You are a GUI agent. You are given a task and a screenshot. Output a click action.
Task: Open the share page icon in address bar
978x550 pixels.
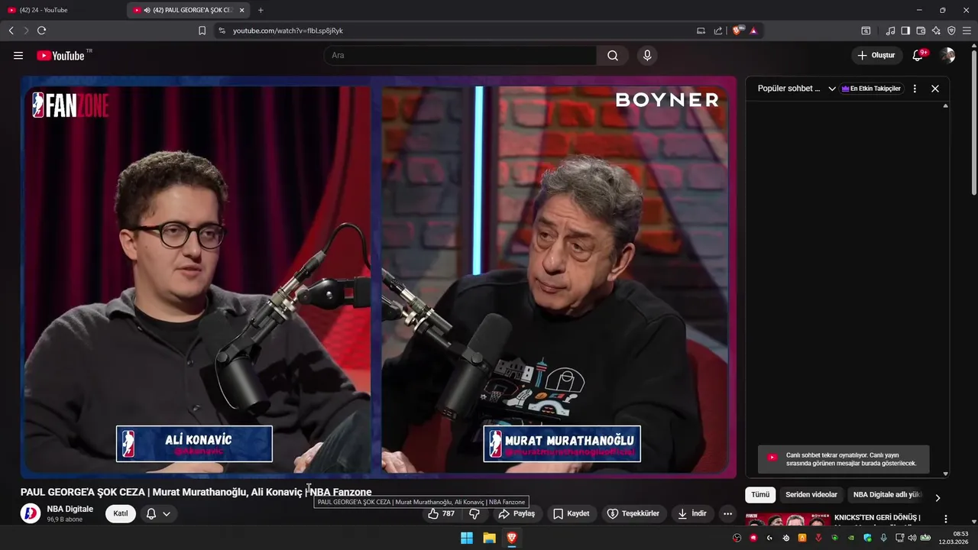tap(718, 31)
